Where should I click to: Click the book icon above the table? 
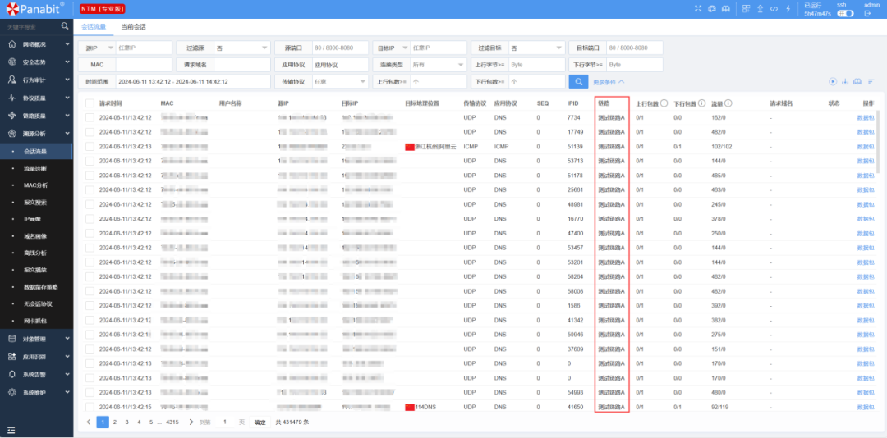tap(857, 81)
